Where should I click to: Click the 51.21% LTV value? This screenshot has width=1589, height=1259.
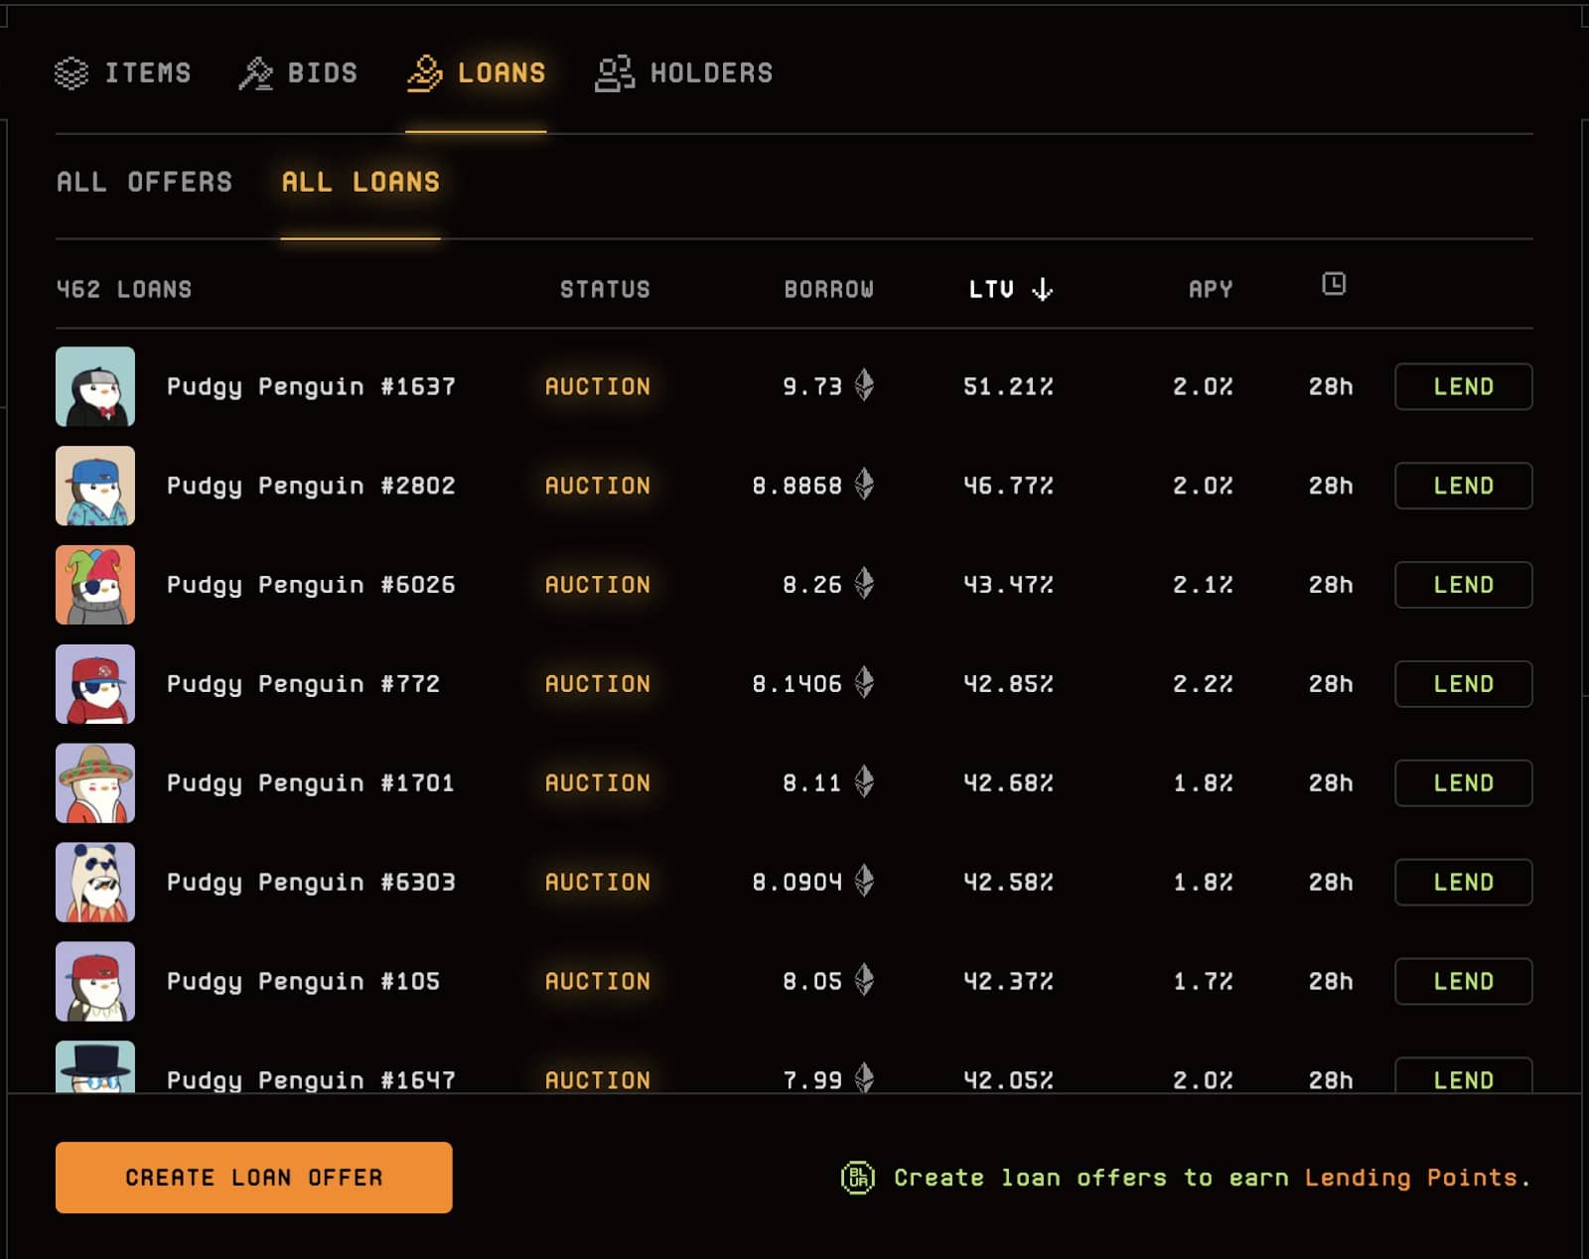click(1008, 386)
